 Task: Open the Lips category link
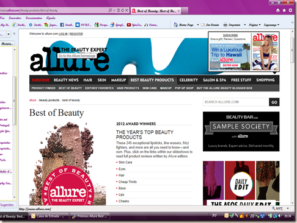click(122, 194)
